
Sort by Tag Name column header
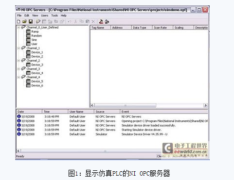[x=100, y=28]
